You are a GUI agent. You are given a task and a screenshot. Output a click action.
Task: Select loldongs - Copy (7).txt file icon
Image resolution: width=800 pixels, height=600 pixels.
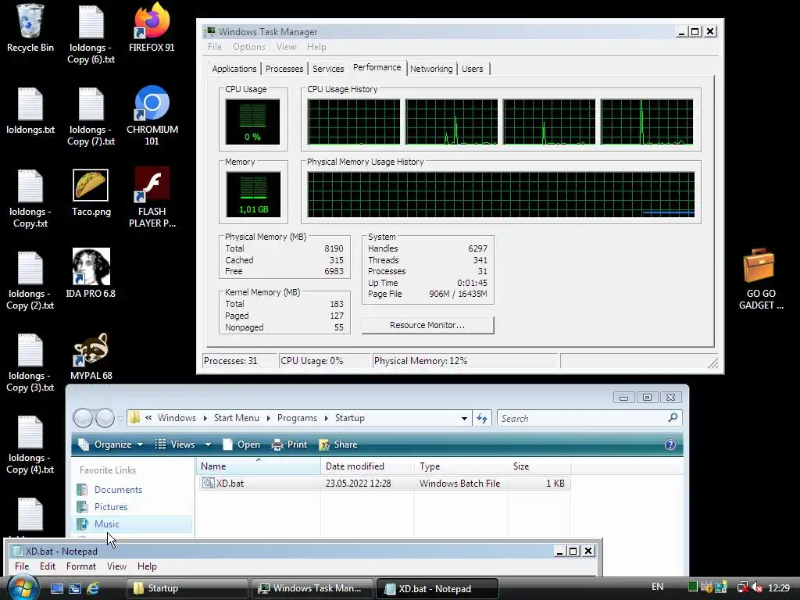pos(91,116)
